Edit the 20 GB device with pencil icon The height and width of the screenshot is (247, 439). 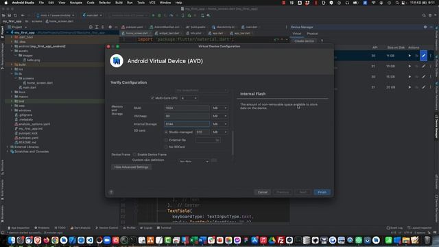click(424, 87)
